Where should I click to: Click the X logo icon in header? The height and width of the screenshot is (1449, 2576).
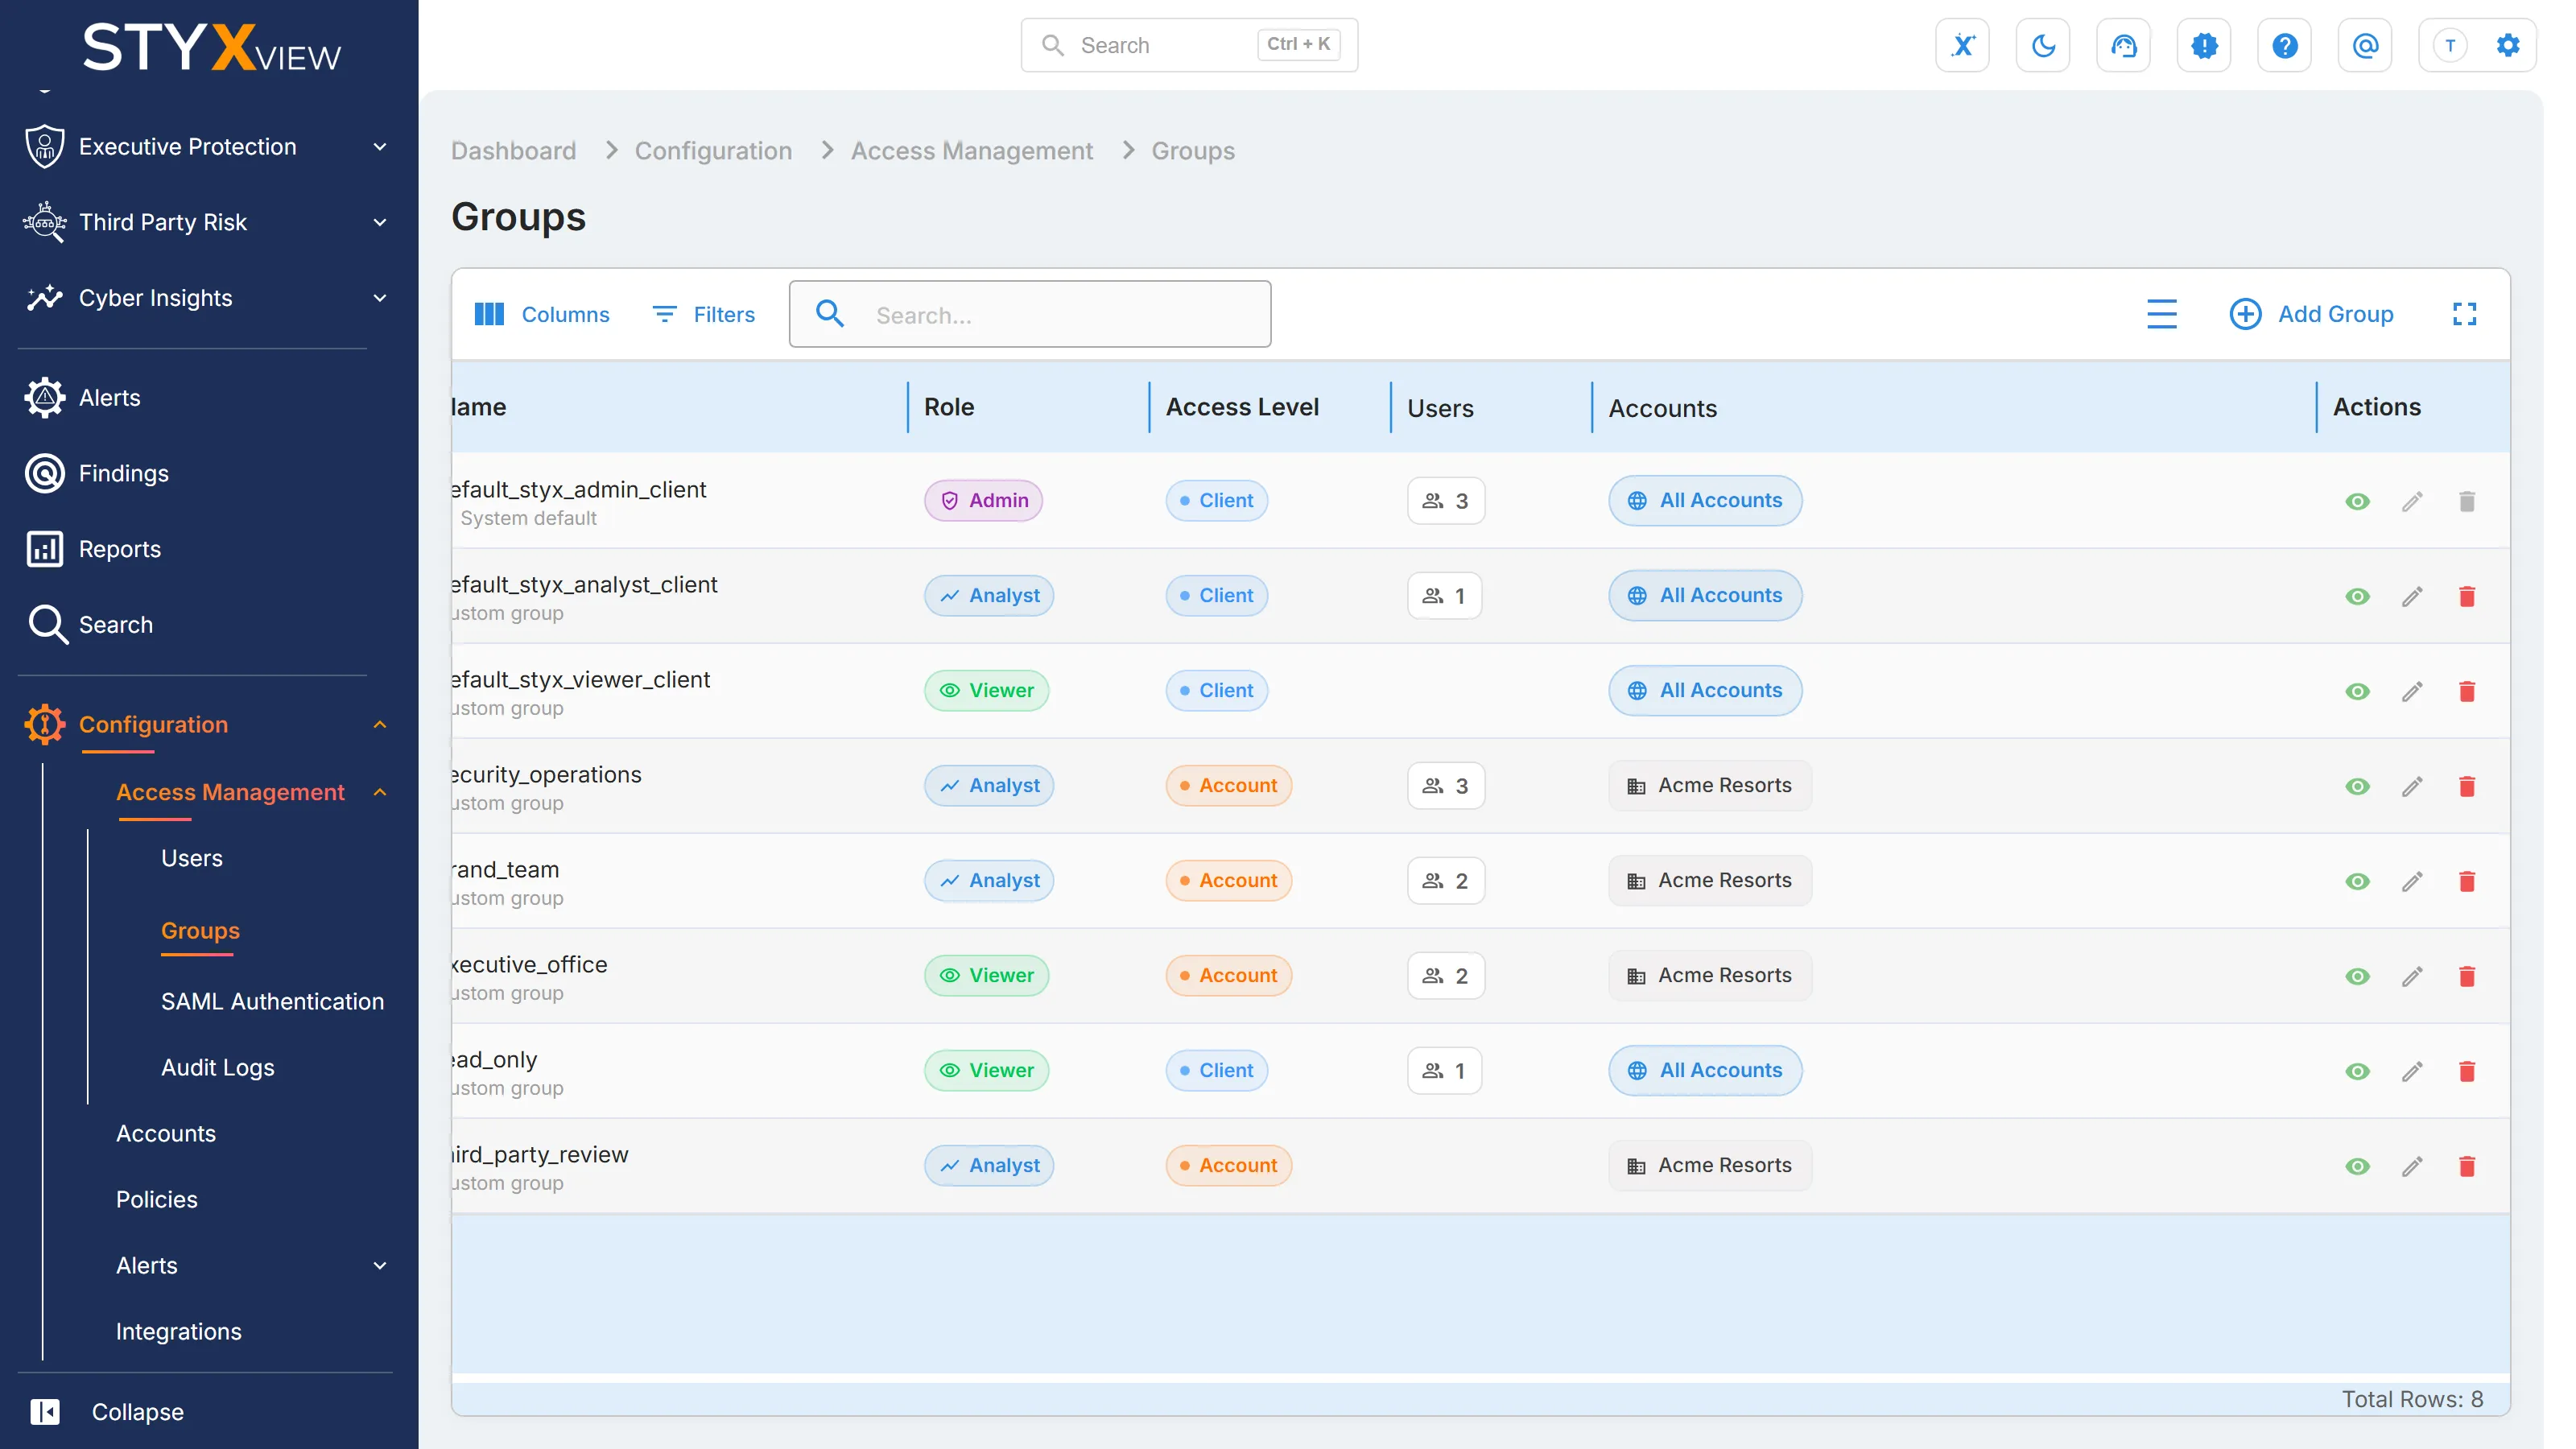(x=1962, y=45)
